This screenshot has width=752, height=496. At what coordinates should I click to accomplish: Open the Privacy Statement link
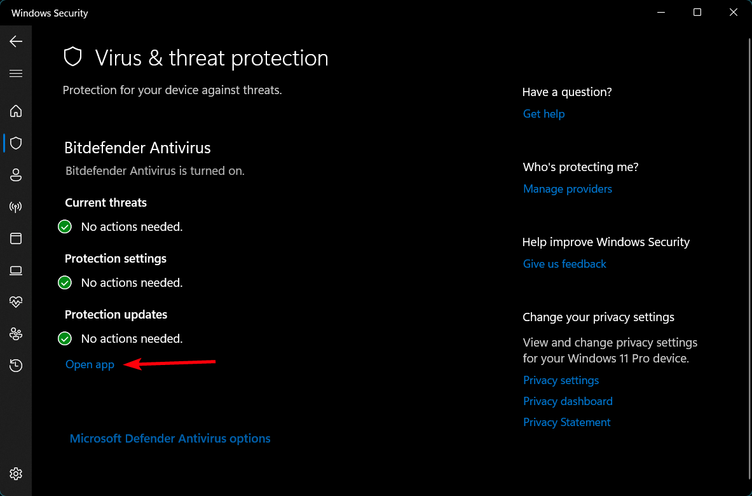[566, 422]
